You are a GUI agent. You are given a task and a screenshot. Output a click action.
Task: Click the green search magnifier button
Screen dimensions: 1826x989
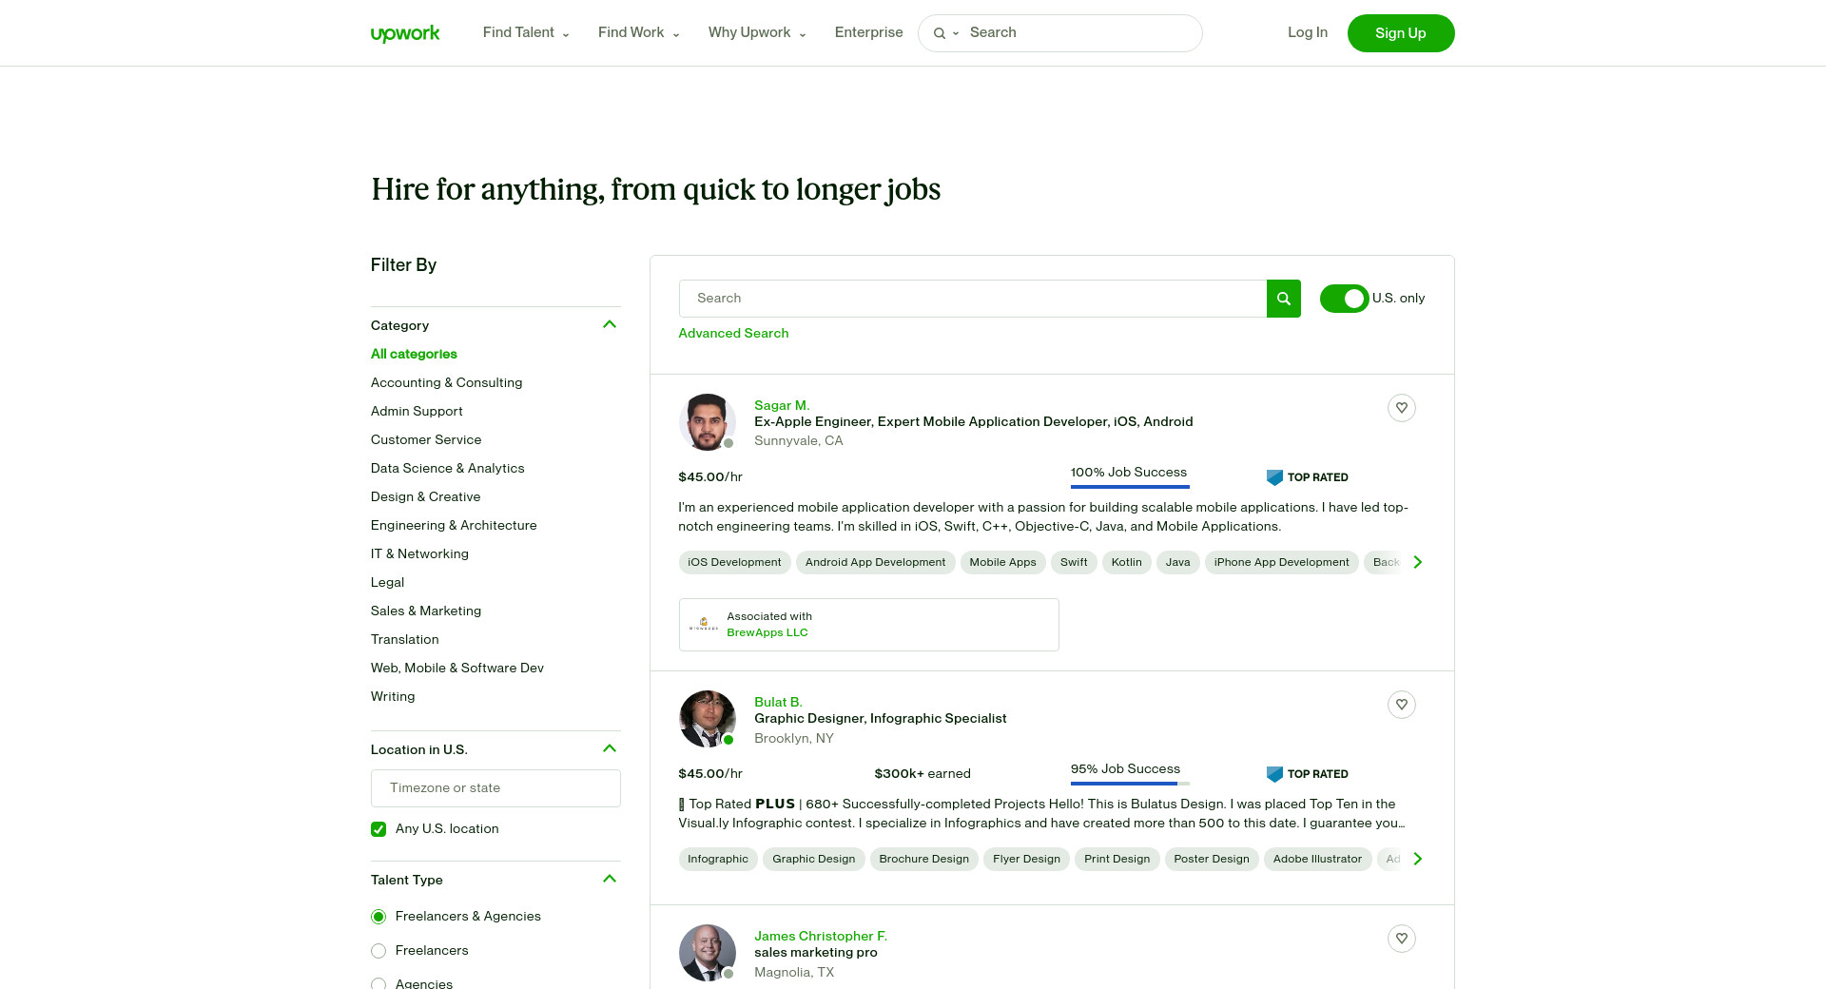click(x=1283, y=299)
